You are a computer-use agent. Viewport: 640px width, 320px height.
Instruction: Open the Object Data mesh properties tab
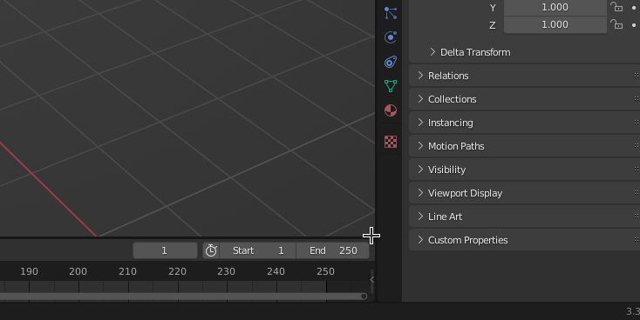[391, 86]
